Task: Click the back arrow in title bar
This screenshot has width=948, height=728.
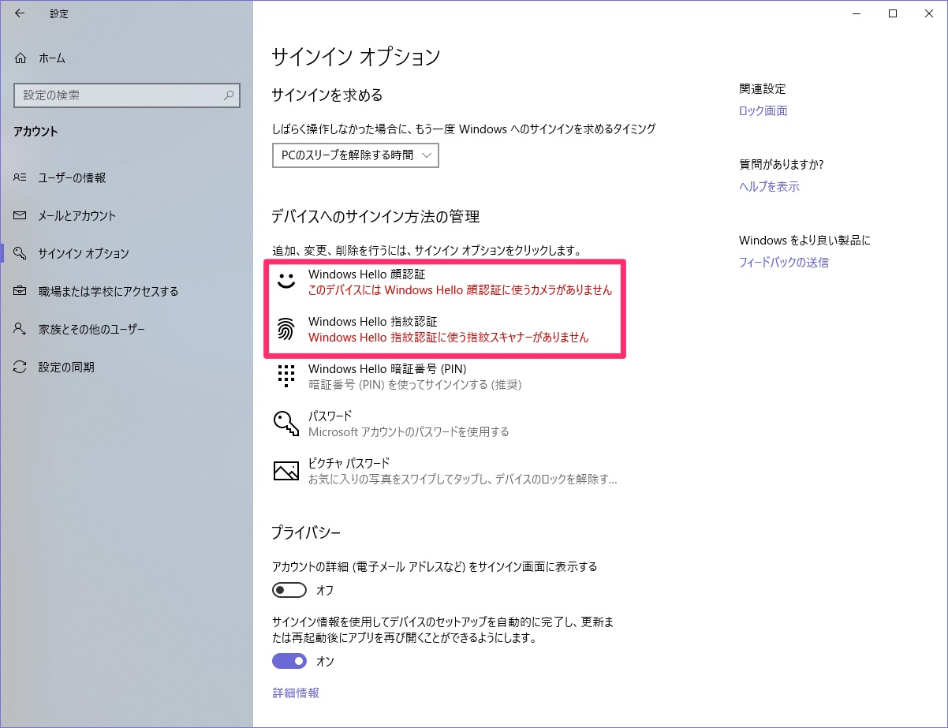Action: [20, 13]
